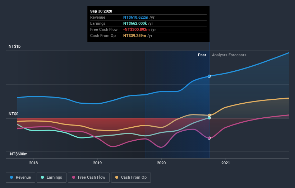Click the pink Free Cash Flow data point
Screen dimensions: 295x188
(x=209, y=138)
